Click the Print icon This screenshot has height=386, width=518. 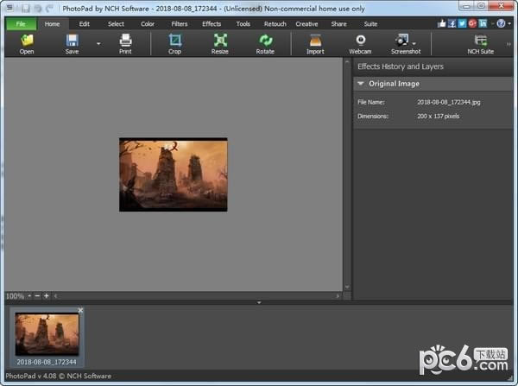(125, 41)
